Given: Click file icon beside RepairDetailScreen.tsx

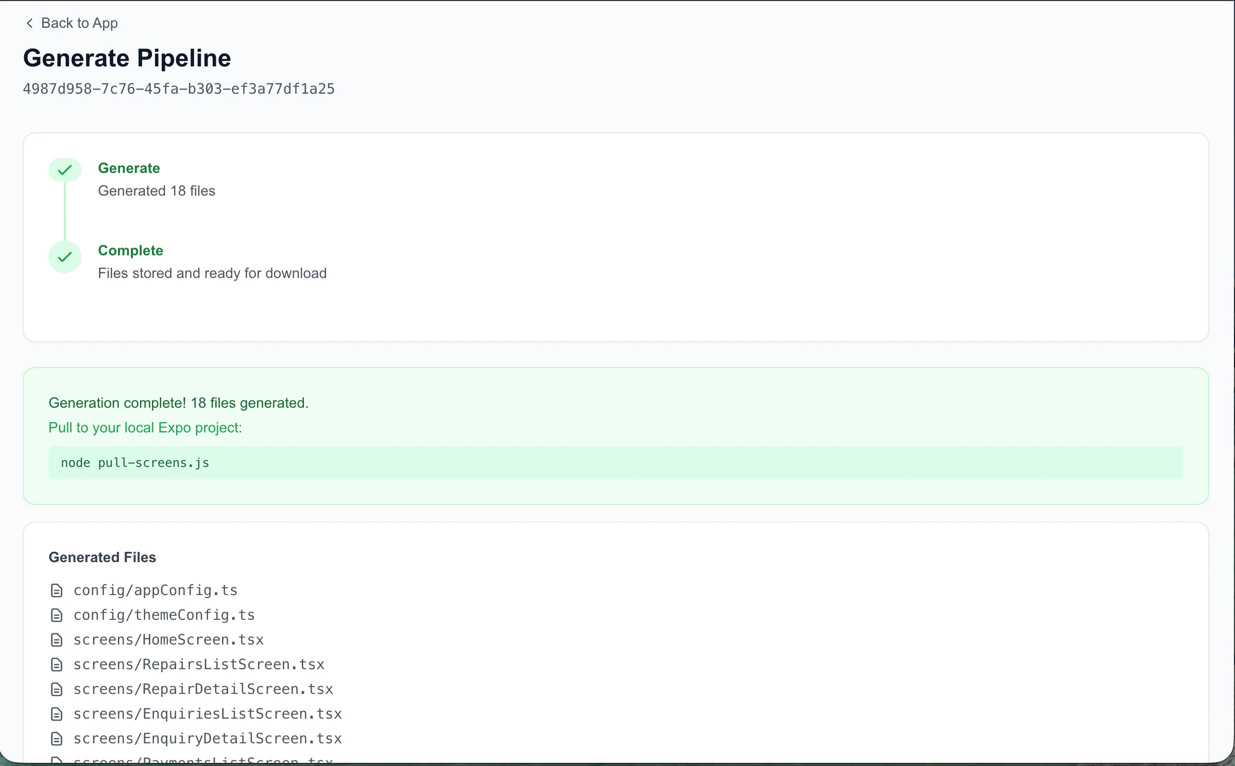Looking at the screenshot, I should [57, 689].
